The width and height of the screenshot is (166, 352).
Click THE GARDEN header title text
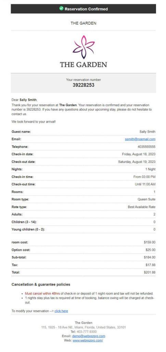tap(83, 23)
